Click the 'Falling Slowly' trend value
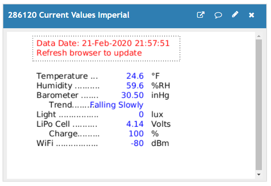The image size is (271, 186). (117, 105)
